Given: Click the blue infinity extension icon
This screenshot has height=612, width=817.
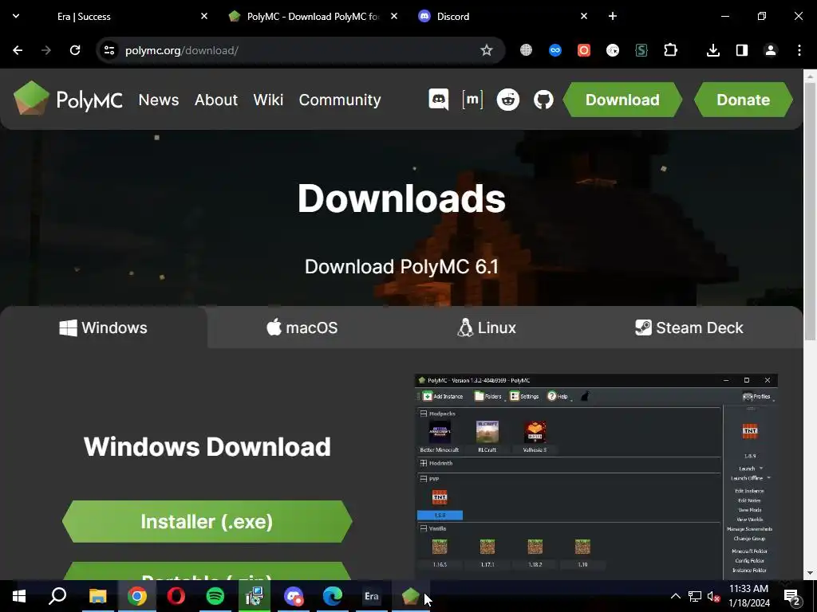Looking at the screenshot, I should [x=555, y=50].
